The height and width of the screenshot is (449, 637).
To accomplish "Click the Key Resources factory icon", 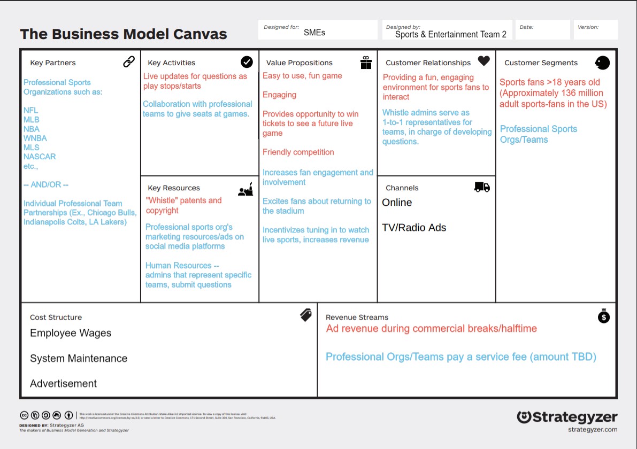I will pos(246,189).
